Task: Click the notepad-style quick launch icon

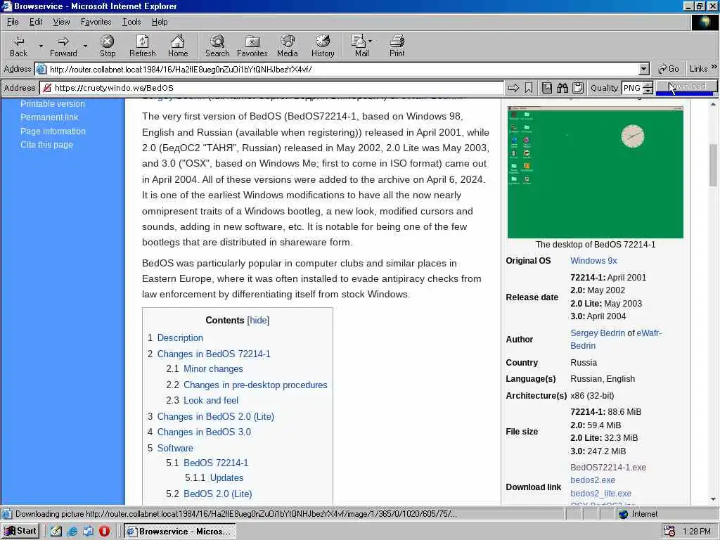Action: (x=56, y=532)
